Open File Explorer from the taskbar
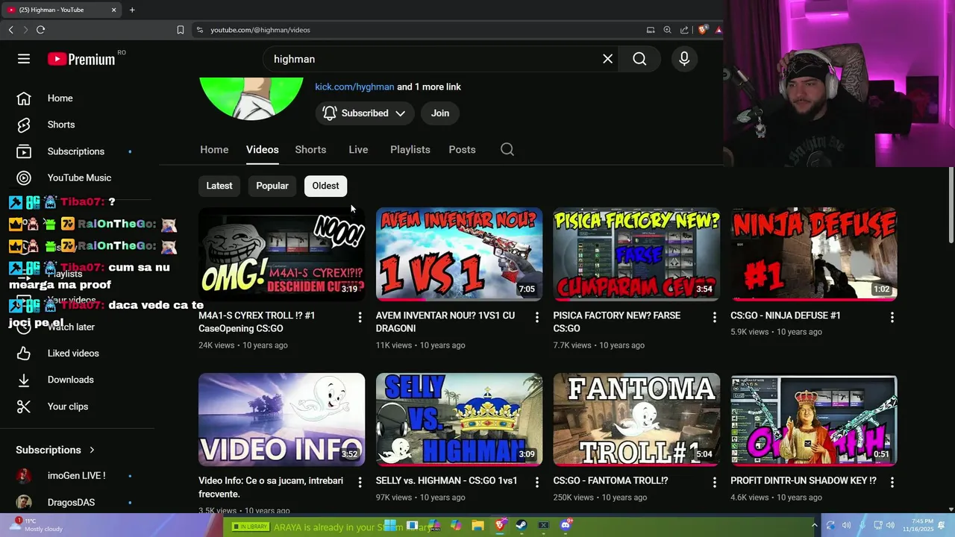955x537 pixels. pyautogui.click(x=477, y=526)
